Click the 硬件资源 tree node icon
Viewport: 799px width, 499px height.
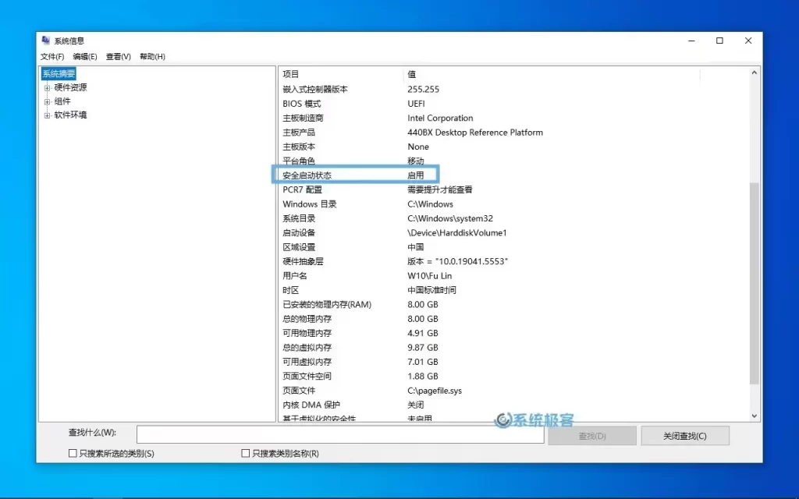48,87
